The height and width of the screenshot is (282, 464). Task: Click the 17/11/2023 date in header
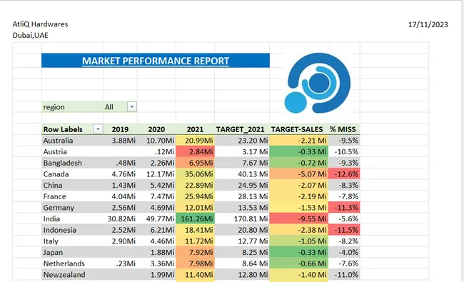(x=428, y=24)
